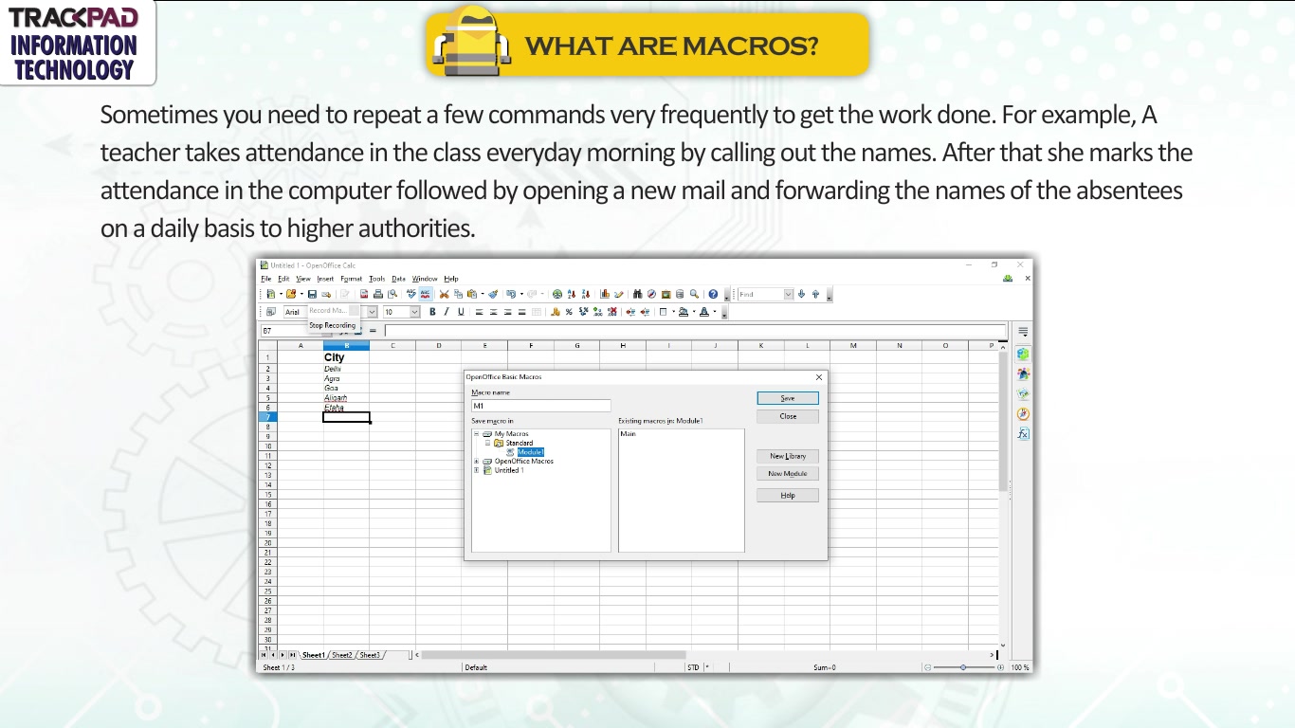
Task: Click the Format Paintbrush icon
Action: 493,294
